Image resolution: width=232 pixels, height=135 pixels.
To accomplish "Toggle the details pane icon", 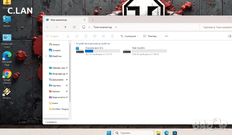I will point(229,36).
